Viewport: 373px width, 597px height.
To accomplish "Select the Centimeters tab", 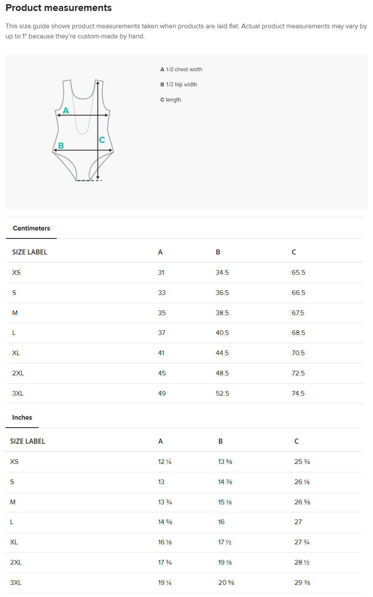I will click(x=32, y=228).
